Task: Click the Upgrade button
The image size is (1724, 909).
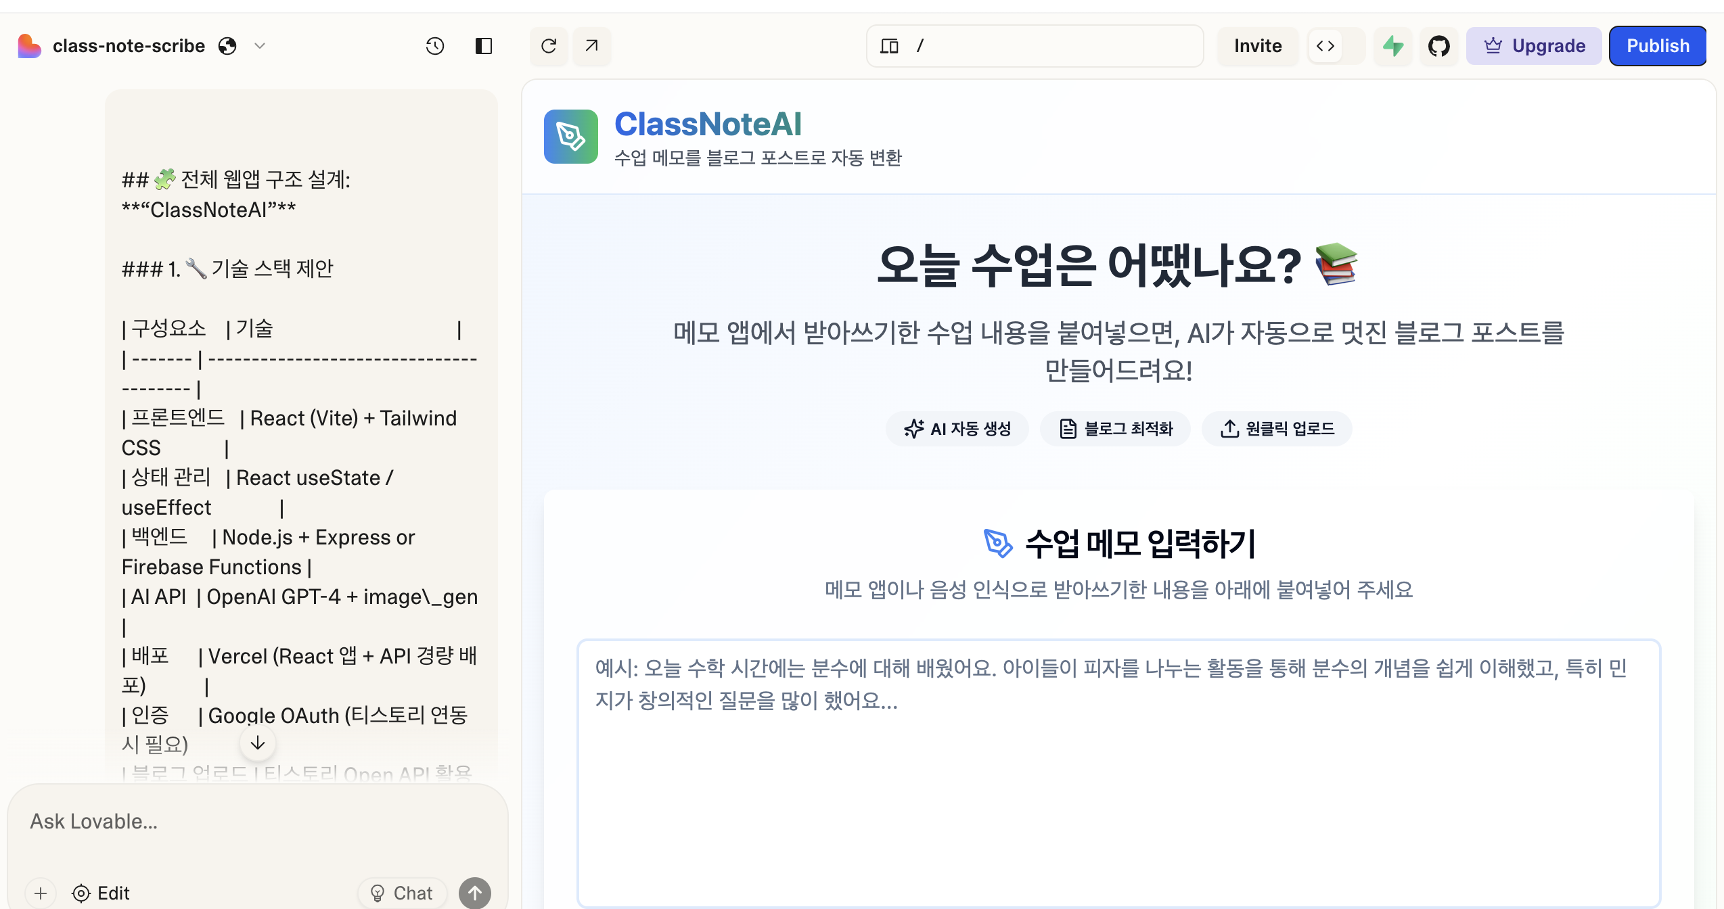Action: click(x=1533, y=46)
